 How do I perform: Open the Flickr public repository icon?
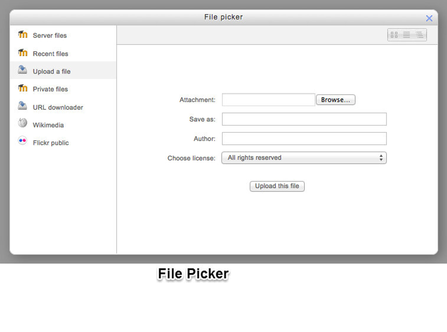[x=22, y=141]
